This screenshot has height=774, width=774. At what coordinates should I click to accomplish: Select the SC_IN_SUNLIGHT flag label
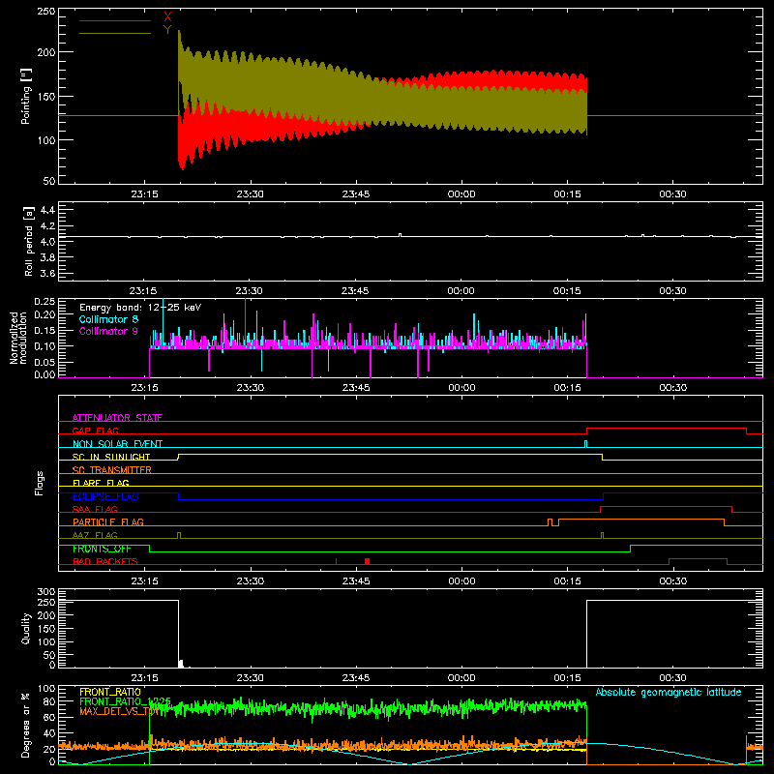(111, 457)
